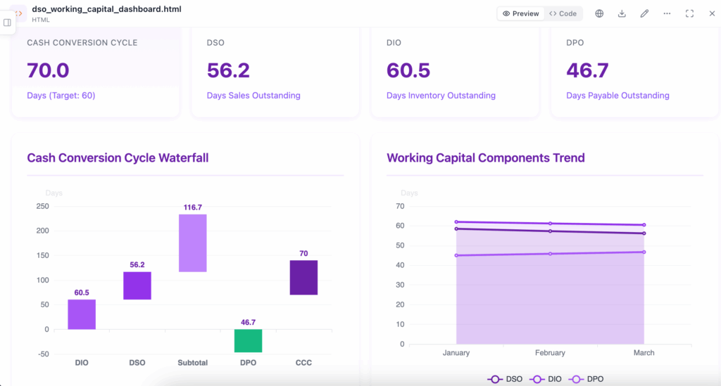Click the DIO card value 60.5
Viewport: 721px width, 386px height.
(x=408, y=70)
